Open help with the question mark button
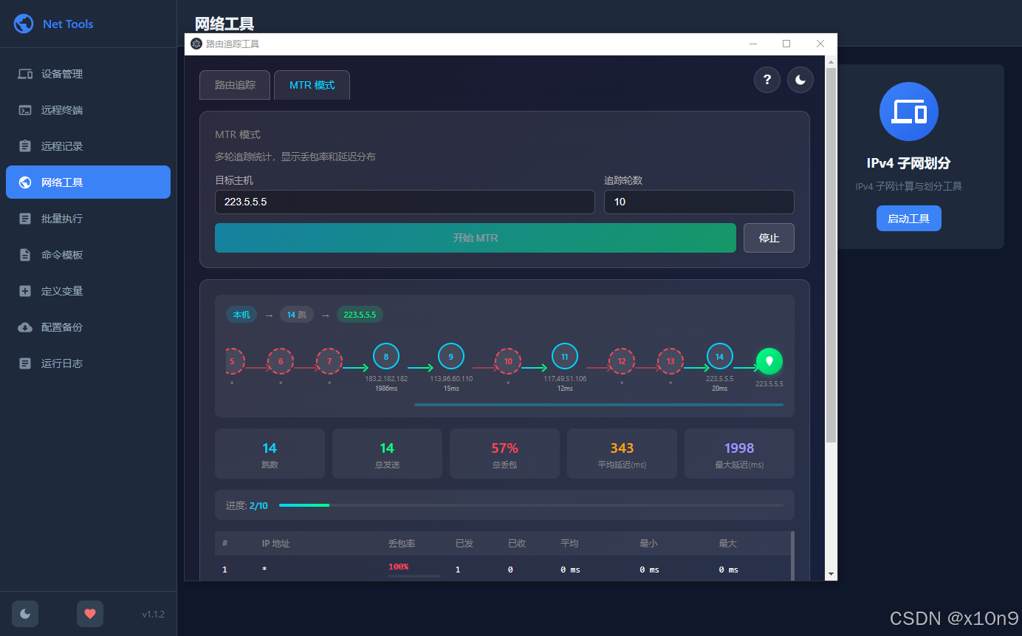 click(767, 80)
